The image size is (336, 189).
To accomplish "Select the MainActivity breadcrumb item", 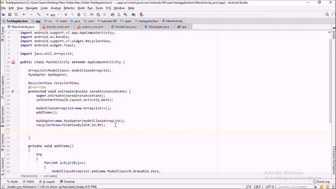I will pos(173,21).
